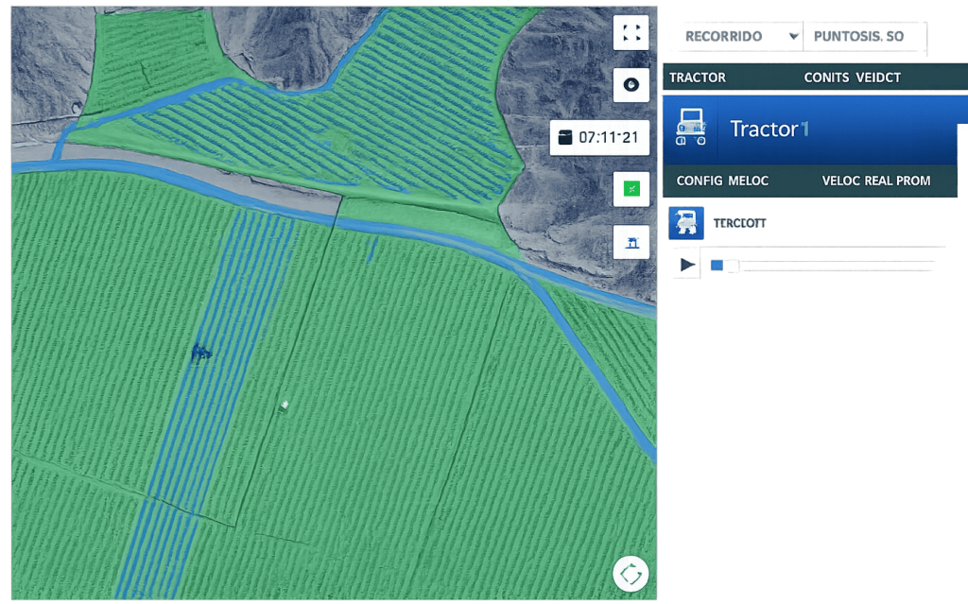Click the VELOC REAL PROM label
This screenshot has height=604, width=968.
click(875, 181)
